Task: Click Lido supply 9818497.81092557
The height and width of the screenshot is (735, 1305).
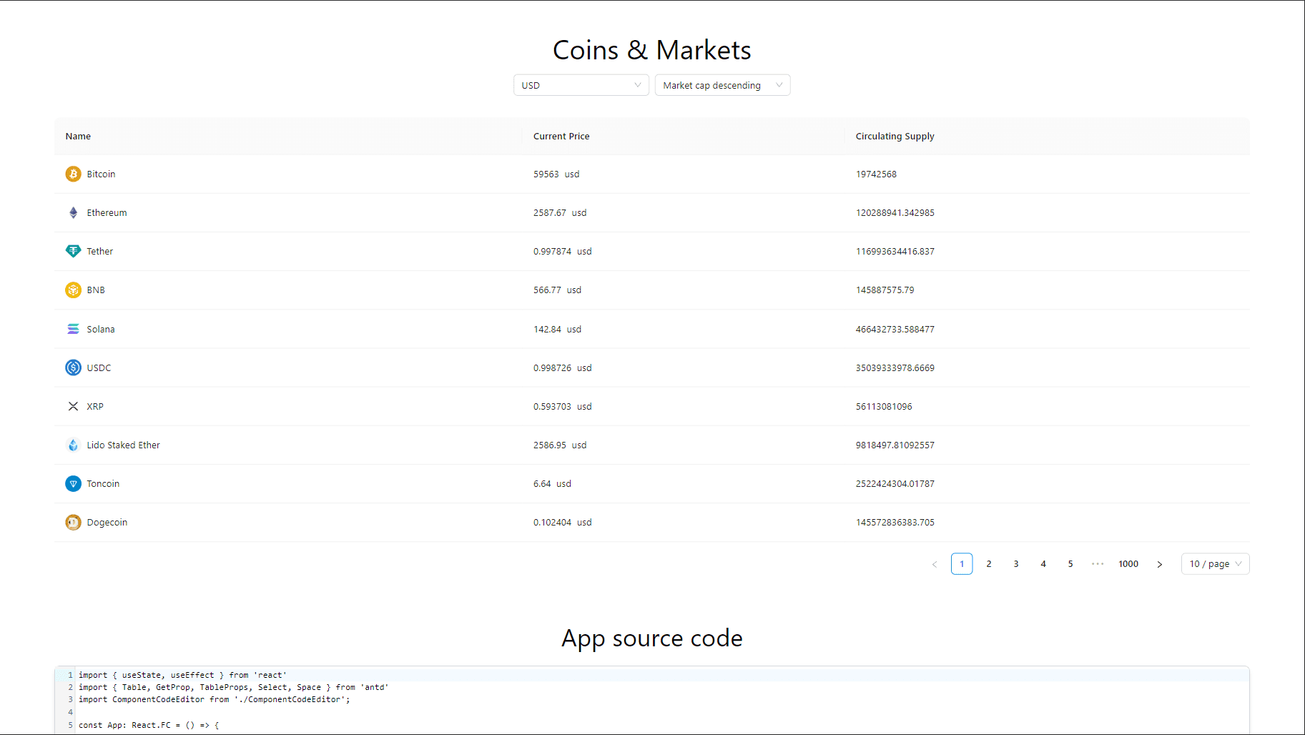Action: click(x=895, y=445)
